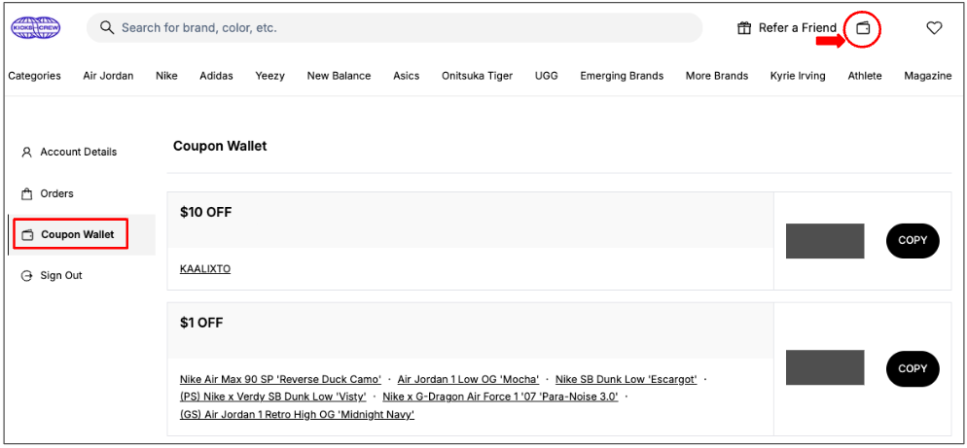Viewport: 967px width, 448px height.
Task: Click the shopping bag icon for Orders
Action: click(x=26, y=194)
